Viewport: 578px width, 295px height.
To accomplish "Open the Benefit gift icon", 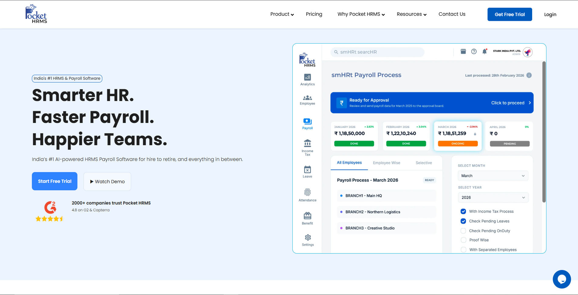I will pos(307,216).
